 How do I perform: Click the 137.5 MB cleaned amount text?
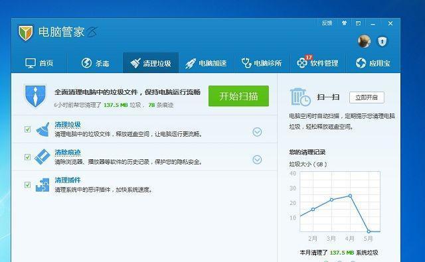[116, 105]
